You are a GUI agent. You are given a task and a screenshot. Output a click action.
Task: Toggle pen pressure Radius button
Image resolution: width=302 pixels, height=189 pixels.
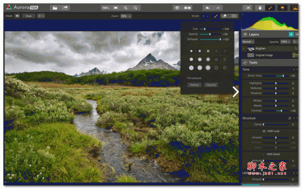194,85
